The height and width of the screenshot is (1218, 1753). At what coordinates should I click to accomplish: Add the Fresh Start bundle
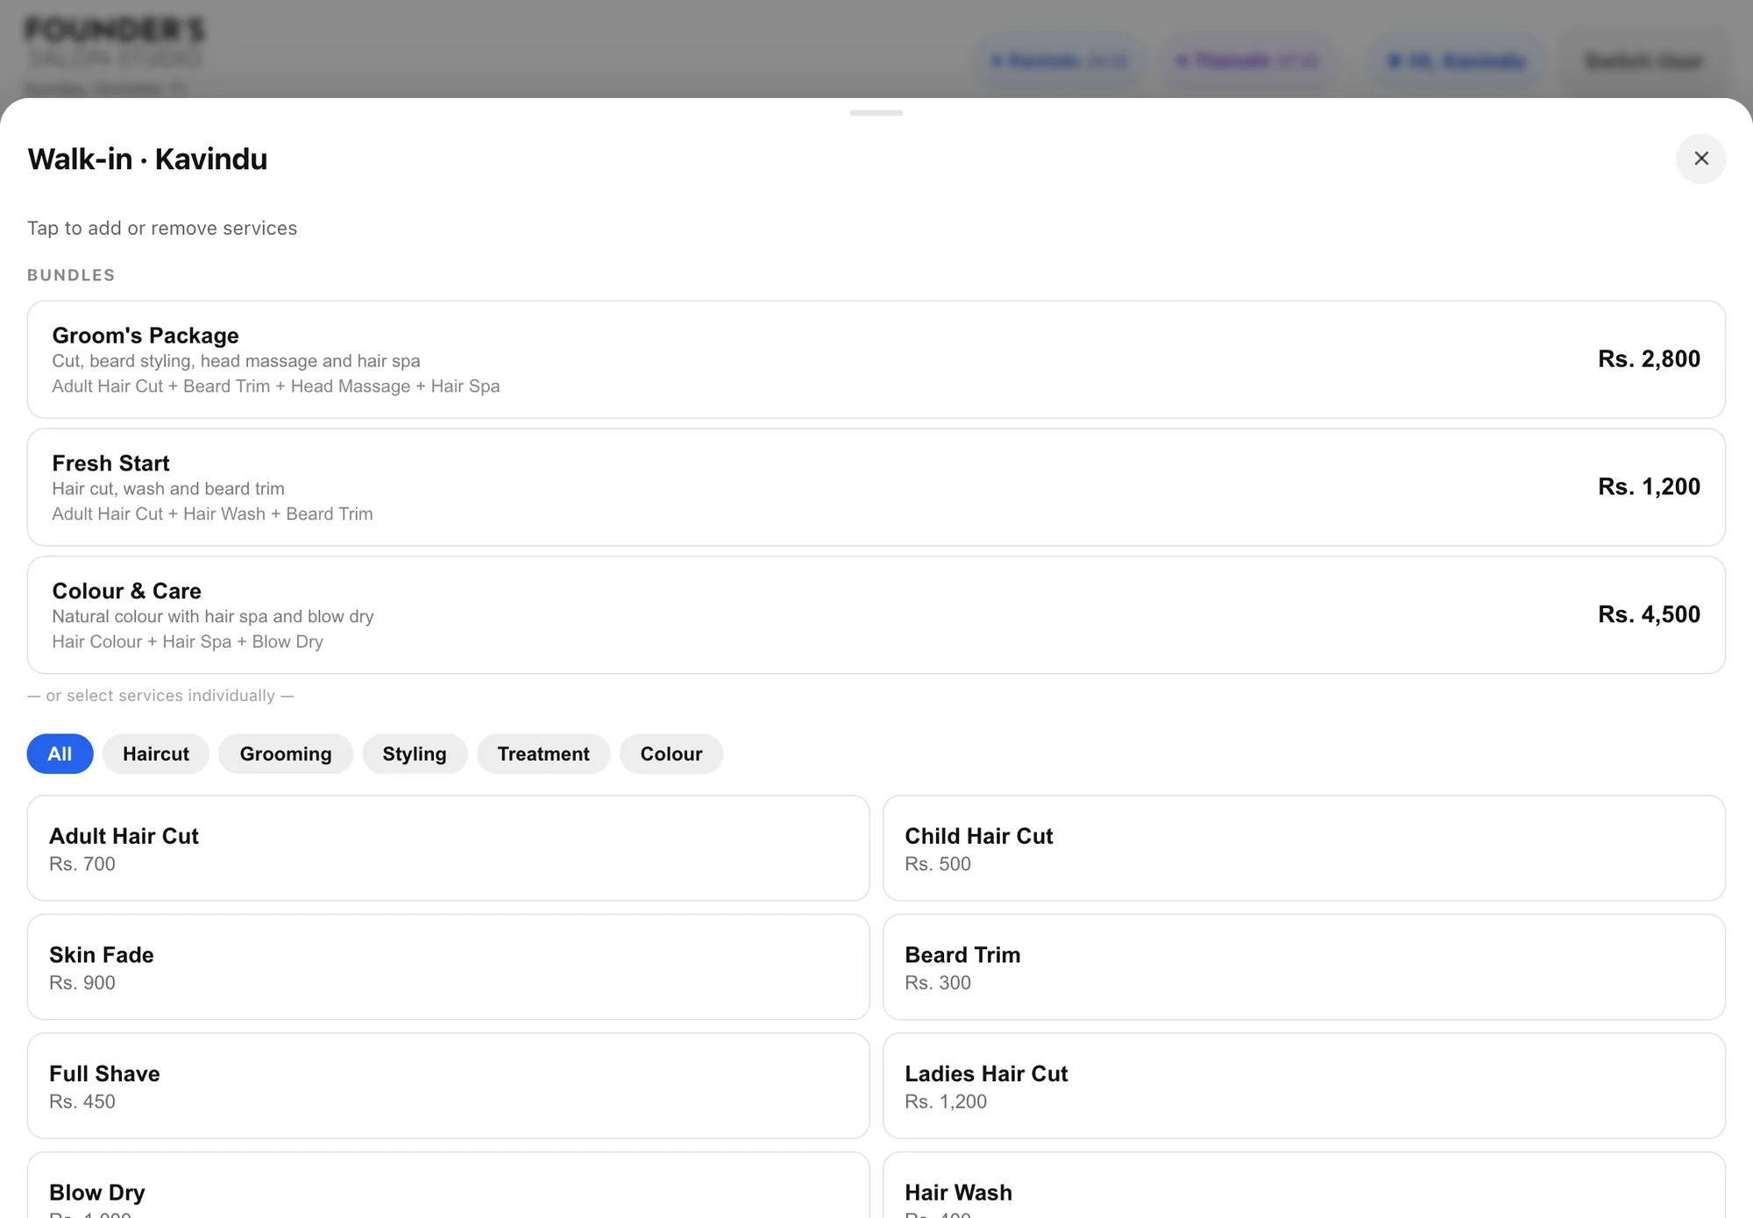[x=876, y=487]
